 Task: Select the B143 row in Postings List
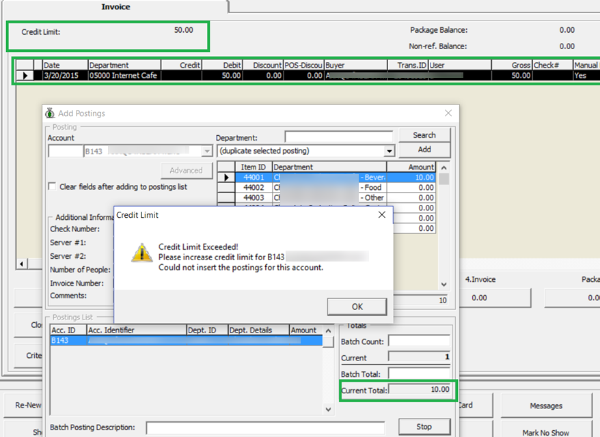coord(187,340)
